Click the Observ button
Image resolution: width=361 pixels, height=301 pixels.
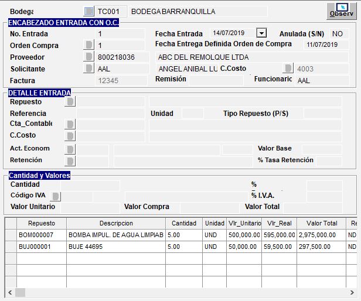pos(342,11)
